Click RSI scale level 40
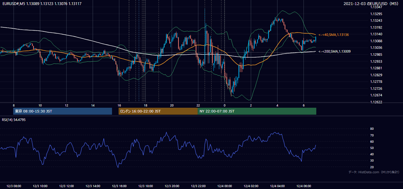Screen dimensions: 403x189 pos(372,154)
